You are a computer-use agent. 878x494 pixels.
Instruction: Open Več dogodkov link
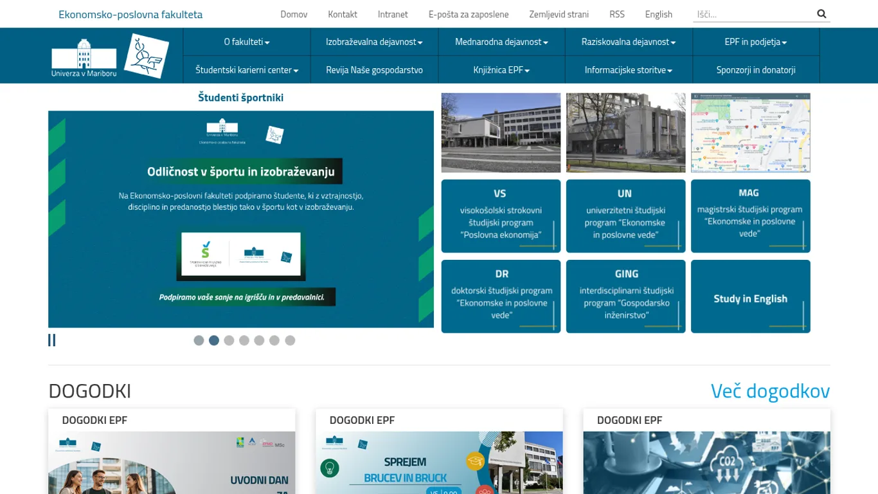(770, 390)
